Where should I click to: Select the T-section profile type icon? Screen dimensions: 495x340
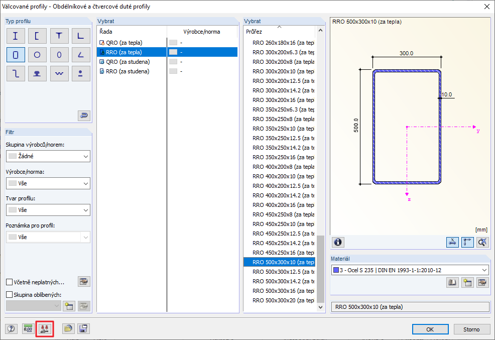click(59, 36)
